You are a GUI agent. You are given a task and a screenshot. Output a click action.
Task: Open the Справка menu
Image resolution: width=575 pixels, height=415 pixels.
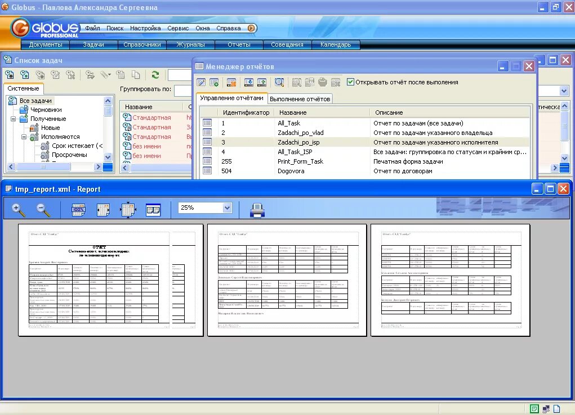(229, 28)
